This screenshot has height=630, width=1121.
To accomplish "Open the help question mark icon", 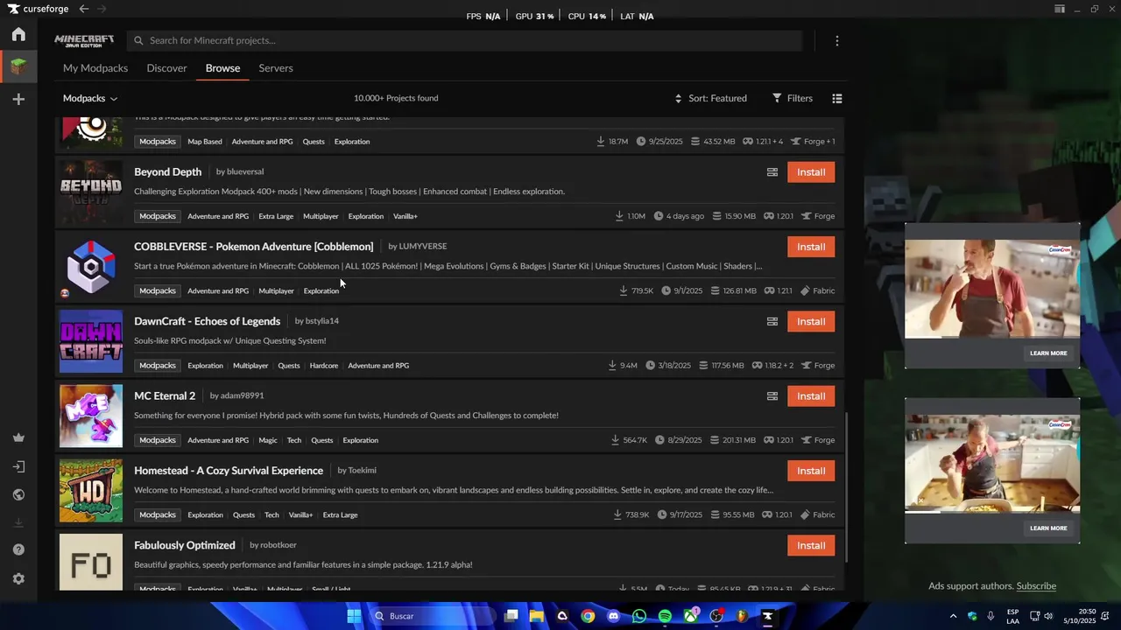I will [18, 549].
